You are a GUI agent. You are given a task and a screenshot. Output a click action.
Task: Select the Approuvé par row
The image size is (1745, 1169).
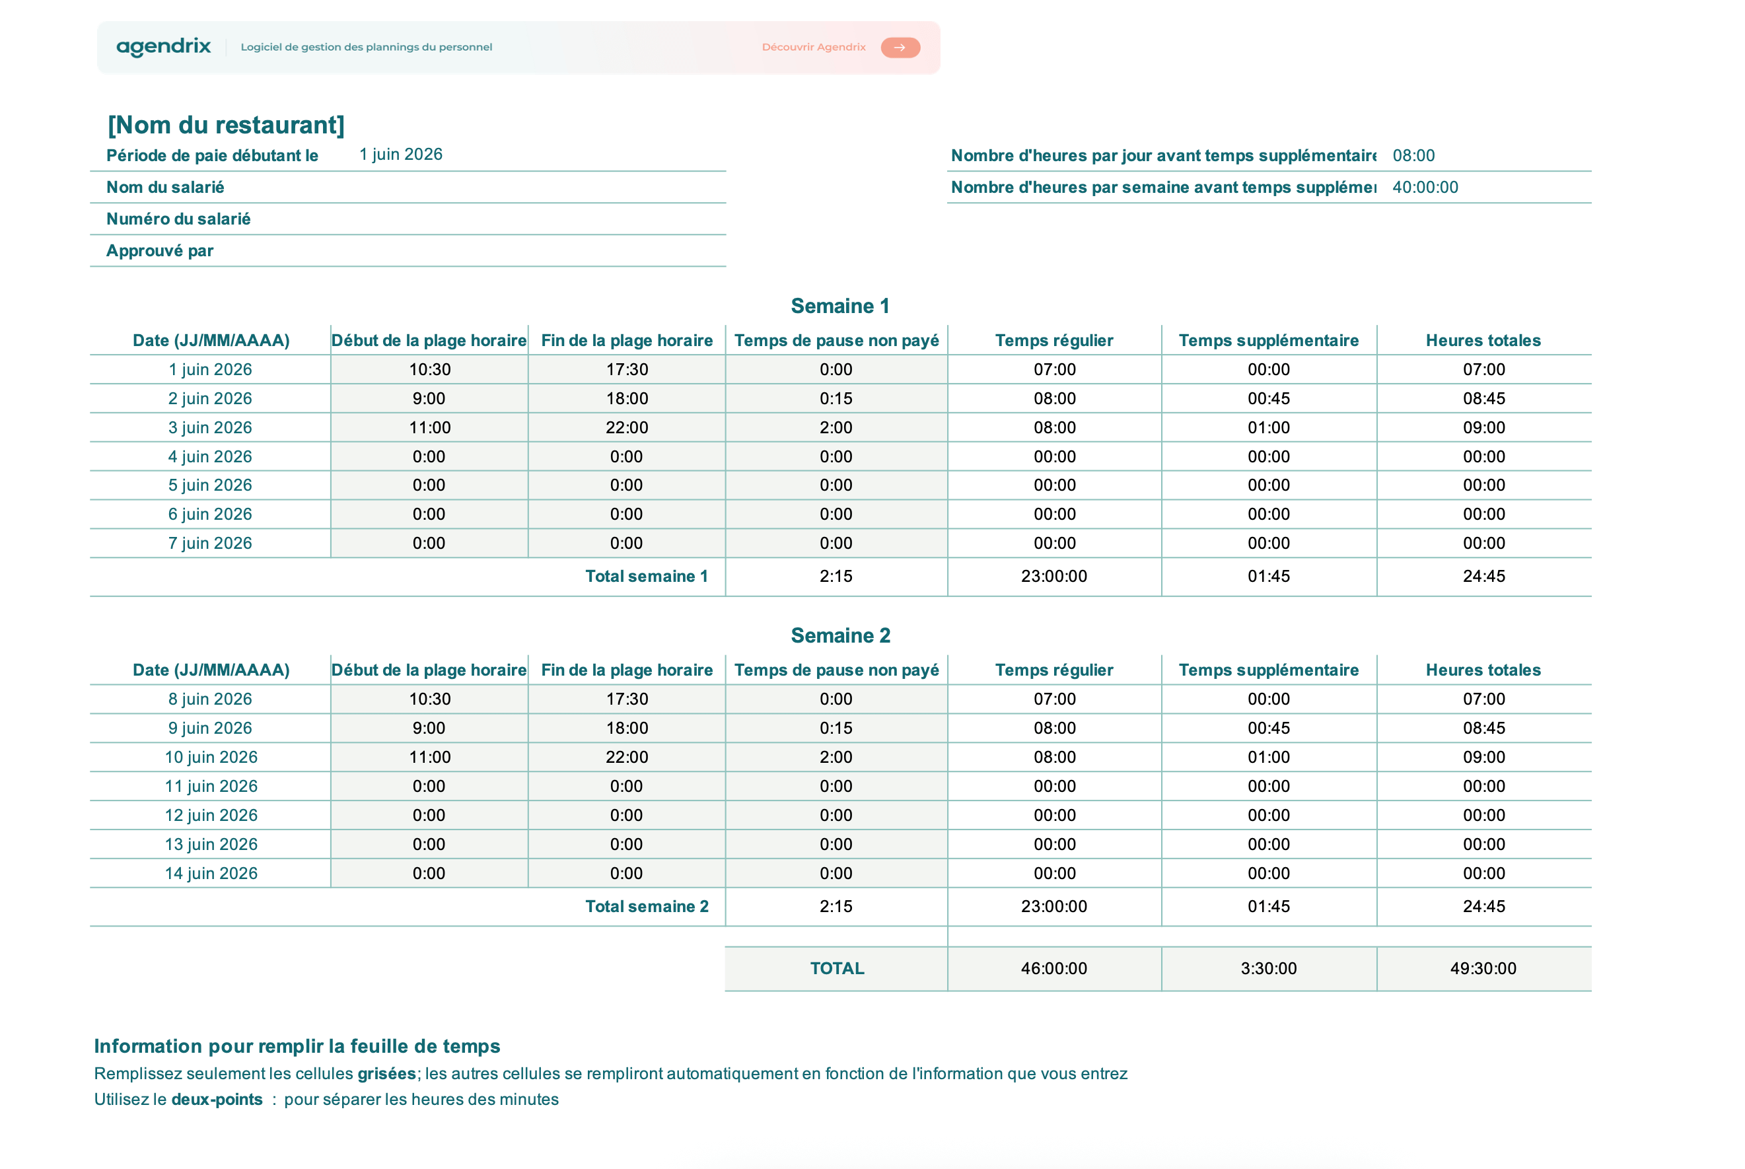pyautogui.click(x=408, y=250)
